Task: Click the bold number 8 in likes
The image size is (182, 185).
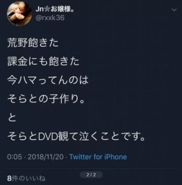Action: click(9, 178)
